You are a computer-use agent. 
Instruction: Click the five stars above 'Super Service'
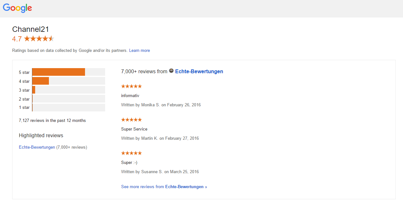(x=131, y=120)
